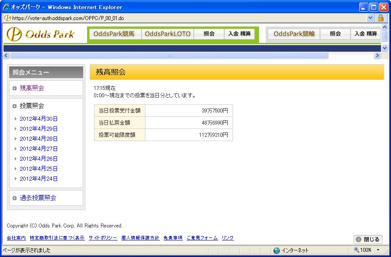This screenshot has width=391, height=257.
Task: Click the bullet icon beside 残高照会 in menu
Action: (x=14, y=88)
